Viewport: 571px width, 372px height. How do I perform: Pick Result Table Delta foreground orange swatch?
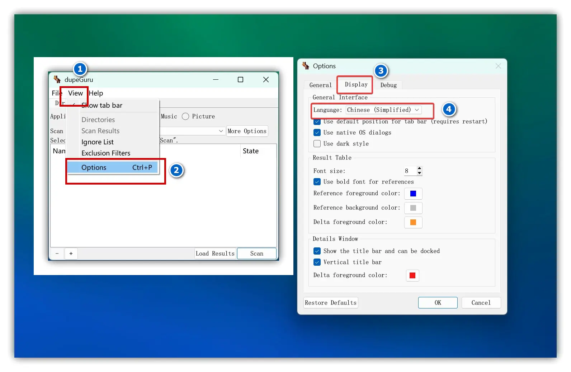pyautogui.click(x=413, y=222)
